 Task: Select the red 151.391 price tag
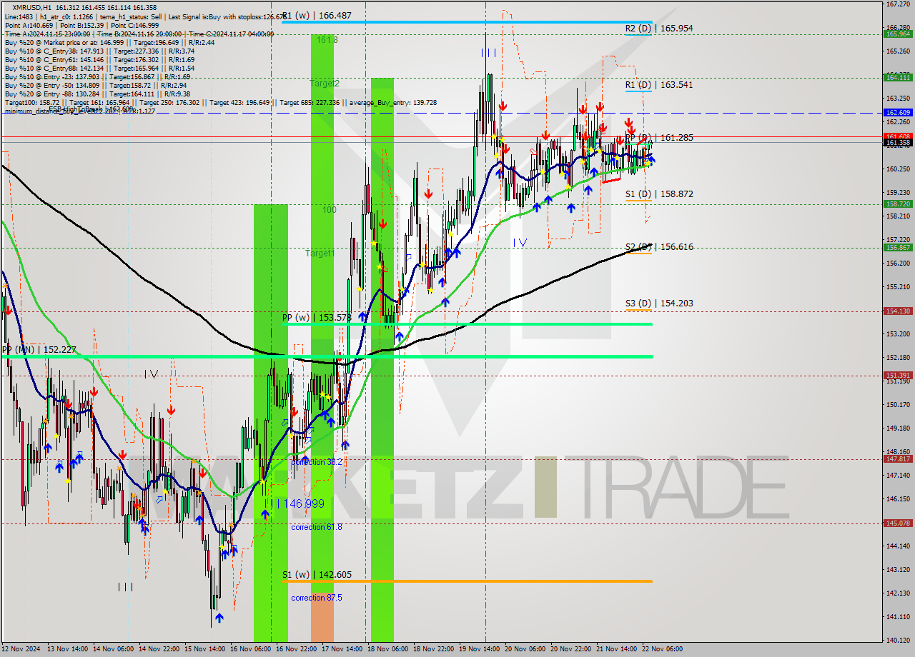(x=898, y=376)
